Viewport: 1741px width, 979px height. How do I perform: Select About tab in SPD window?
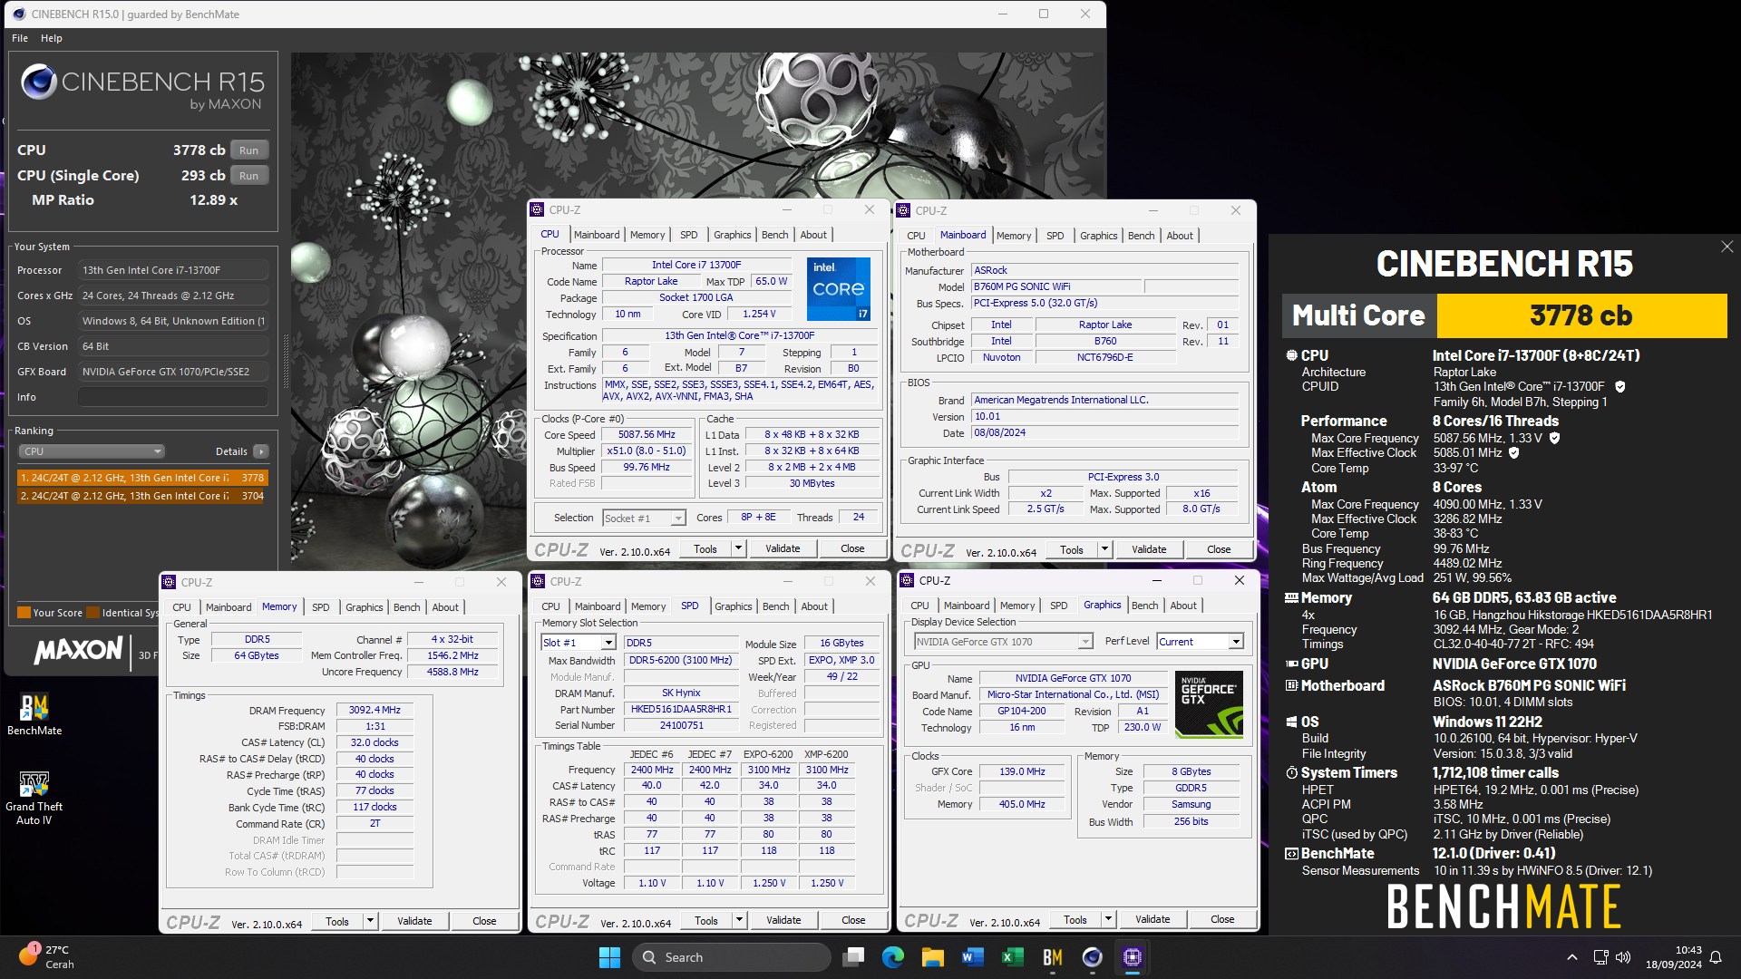click(813, 606)
